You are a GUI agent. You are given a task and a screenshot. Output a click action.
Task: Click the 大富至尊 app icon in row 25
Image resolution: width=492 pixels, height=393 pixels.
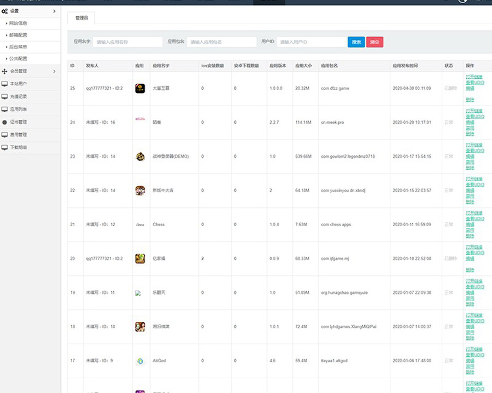click(x=140, y=88)
